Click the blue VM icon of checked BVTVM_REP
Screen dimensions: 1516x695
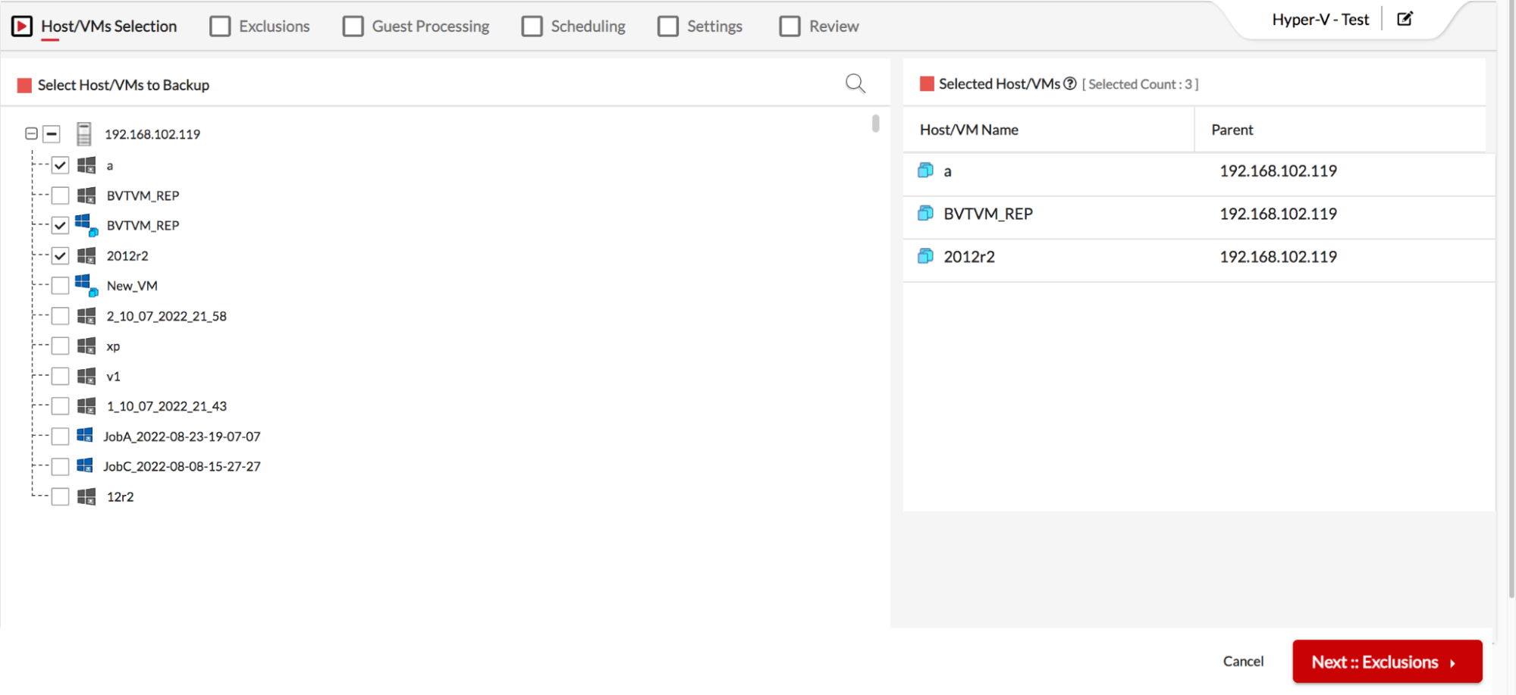click(x=86, y=225)
